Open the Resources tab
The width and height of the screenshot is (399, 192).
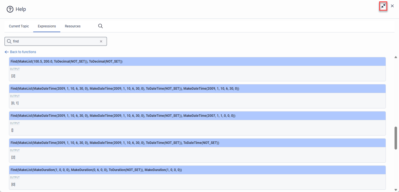pos(72,26)
